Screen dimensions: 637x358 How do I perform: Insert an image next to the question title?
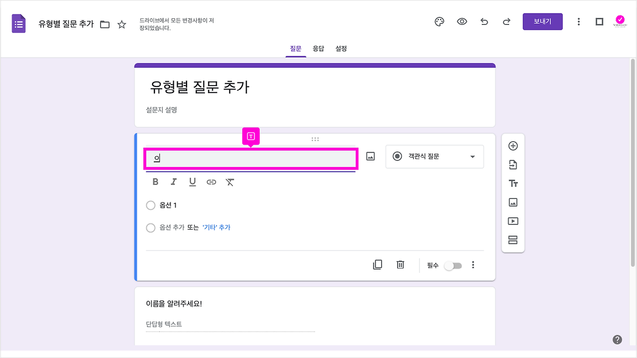(x=370, y=156)
